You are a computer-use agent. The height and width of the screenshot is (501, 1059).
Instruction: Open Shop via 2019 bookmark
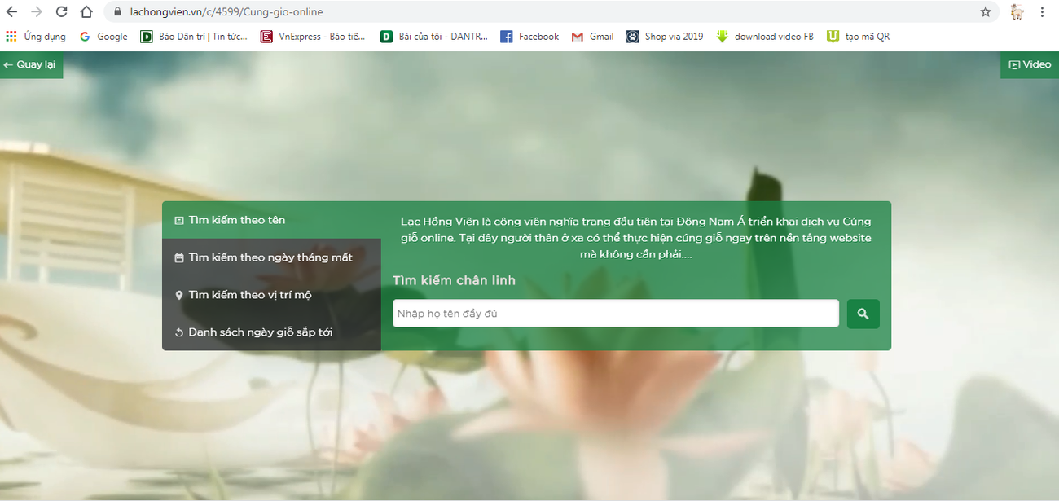tap(665, 37)
